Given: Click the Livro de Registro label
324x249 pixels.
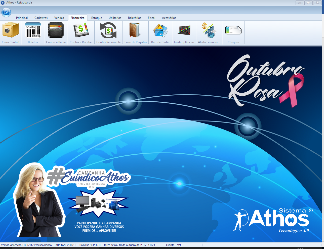Looking at the screenshot, I should 135,42.
